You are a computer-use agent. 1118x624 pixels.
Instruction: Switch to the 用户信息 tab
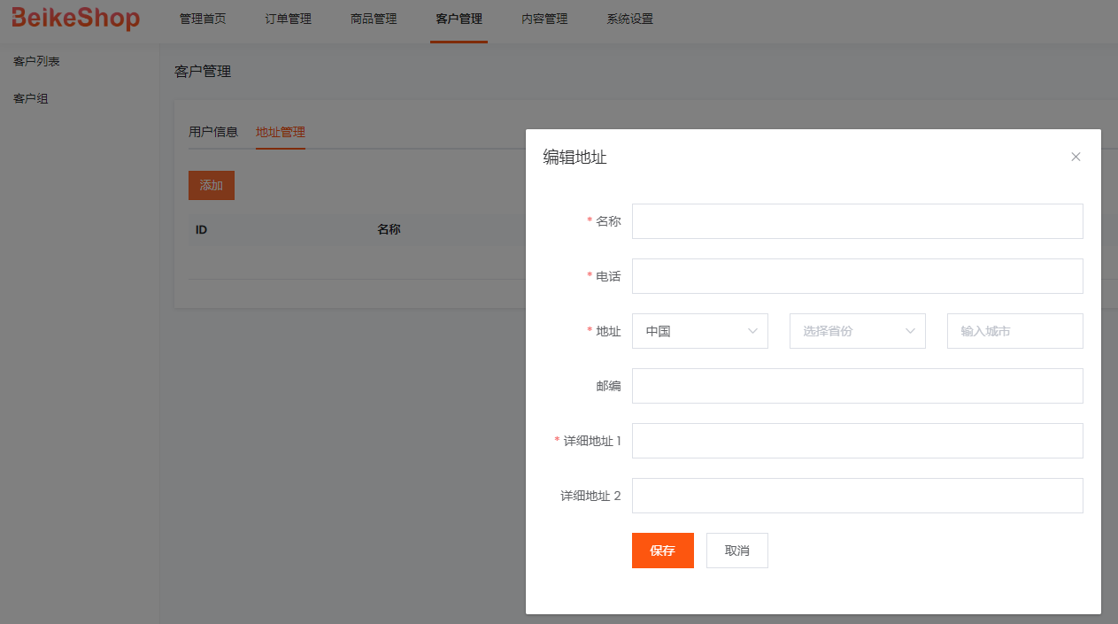click(x=213, y=132)
